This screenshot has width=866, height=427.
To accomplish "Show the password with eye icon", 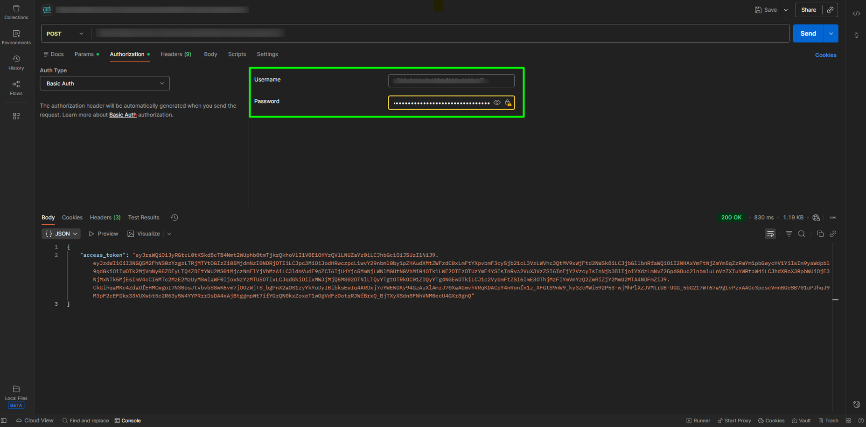I will coord(497,103).
